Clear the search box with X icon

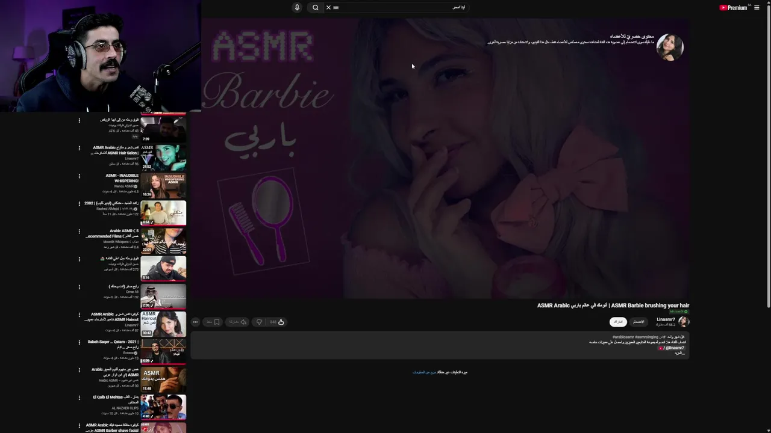328,7
